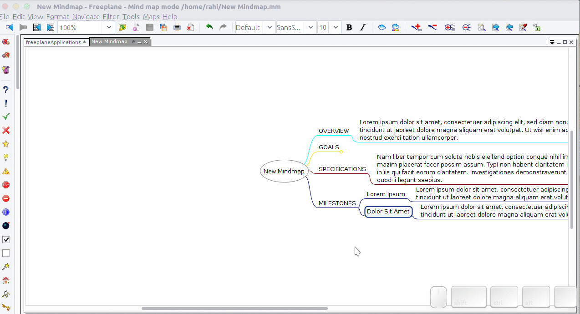This screenshot has width=580, height=314.
Task: Add yellow star icon to node
Action: click(6, 144)
